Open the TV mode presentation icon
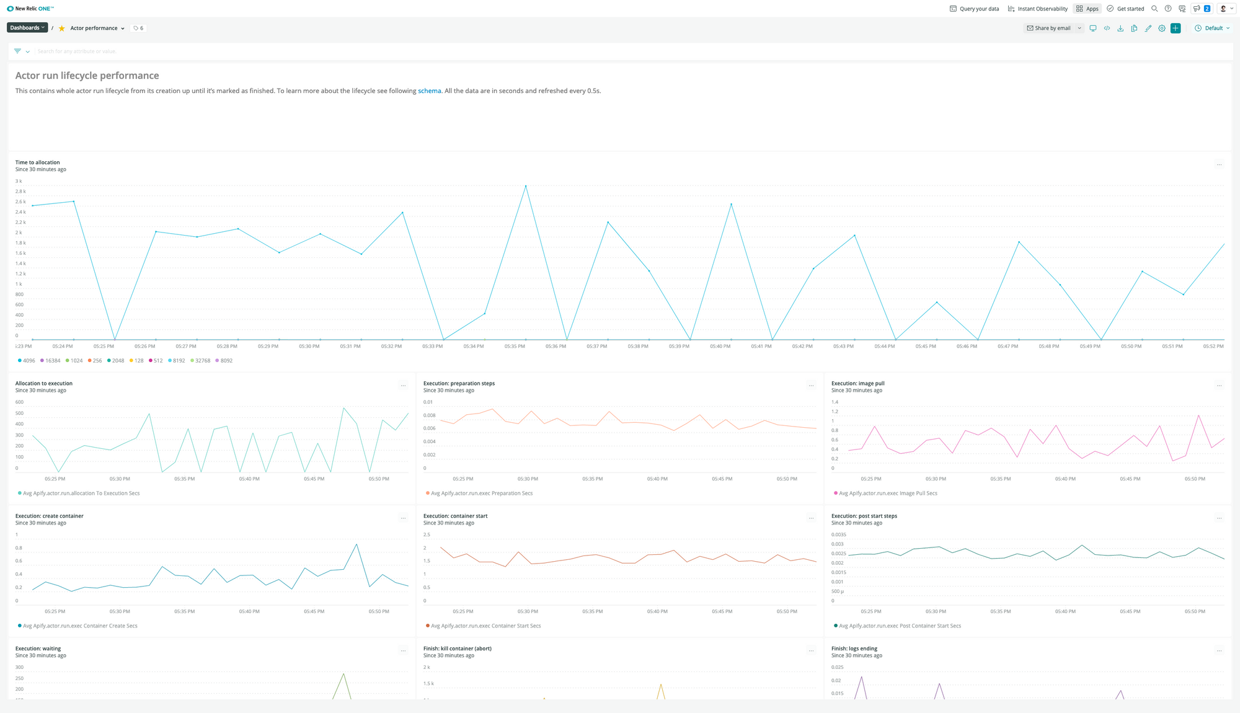The height and width of the screenshot is (713, 1240). pyautogui.click(x=1093, y=28)
